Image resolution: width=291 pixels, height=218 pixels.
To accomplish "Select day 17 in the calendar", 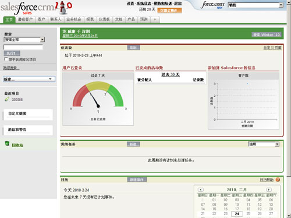I will [x=237, y=209].
